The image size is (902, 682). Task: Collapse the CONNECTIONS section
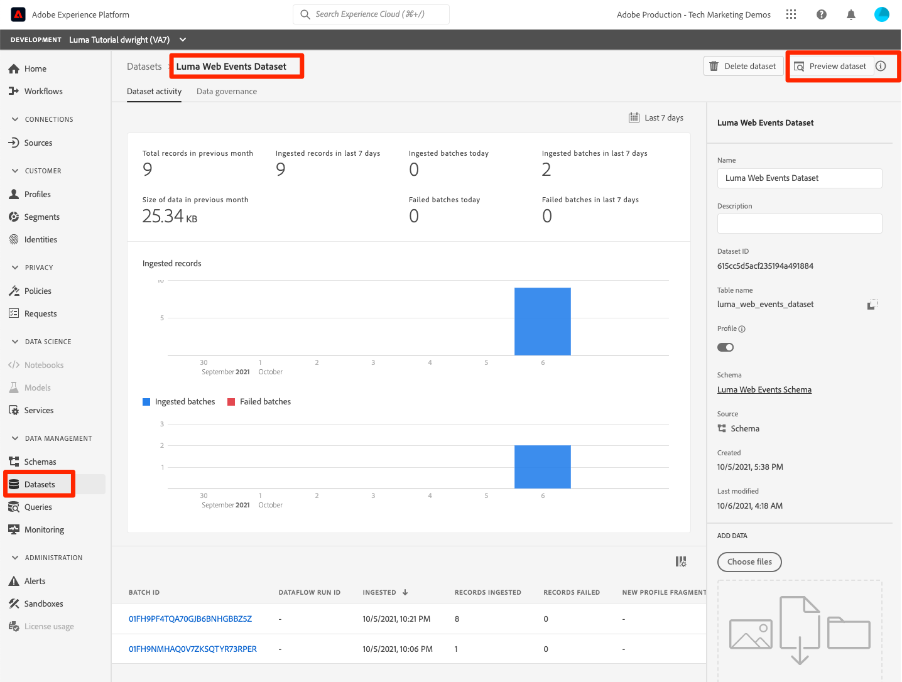click(x=15, y=119)
